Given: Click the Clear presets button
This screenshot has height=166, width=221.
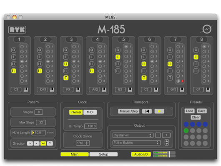Looking at the screenshot, I should tap(196, 117).
